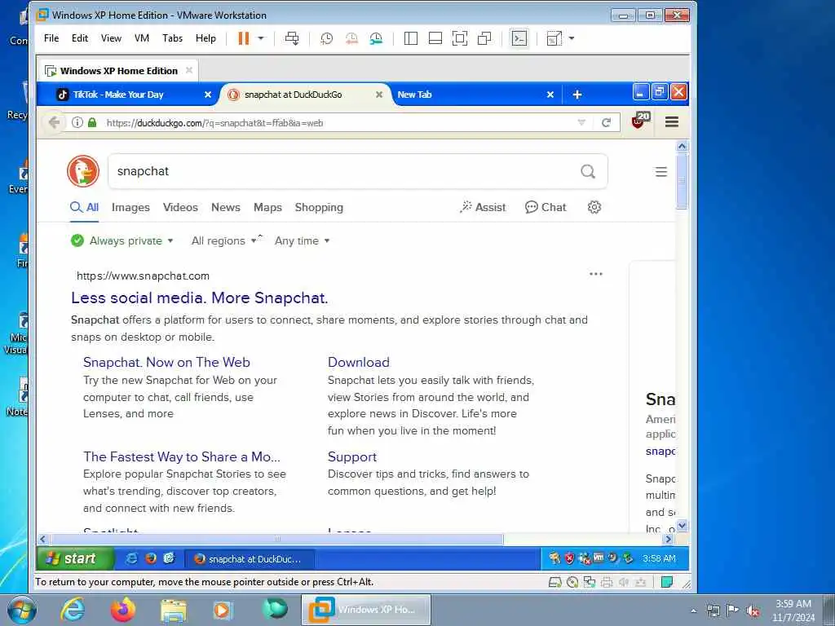Viewport: 835px width, 626px height.
Task: Click the Assist button
Action: pyautogui.click(x=483, y=208)
